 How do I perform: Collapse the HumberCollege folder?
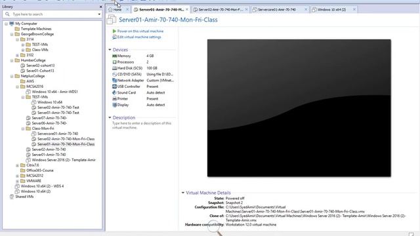[12, 60]
